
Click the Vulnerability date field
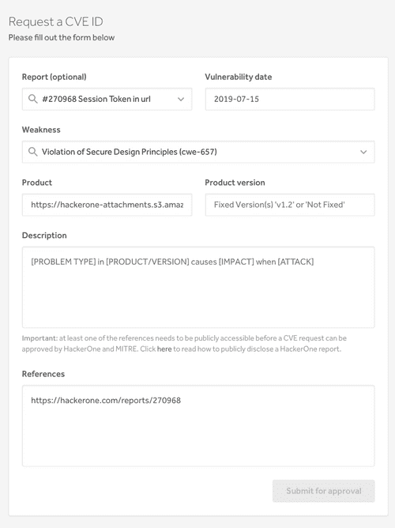[x=290, y=100]
